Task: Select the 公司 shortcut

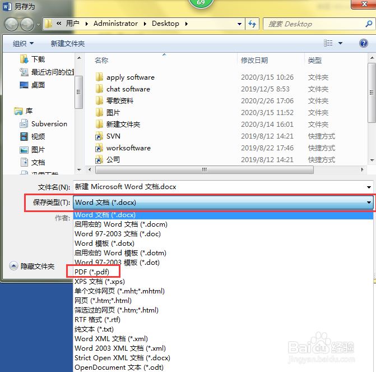Action: [108, 160]
